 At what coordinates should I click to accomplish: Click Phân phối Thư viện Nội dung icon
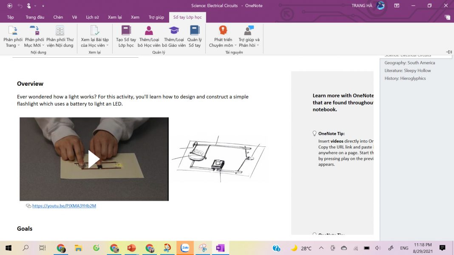(60, 31)
